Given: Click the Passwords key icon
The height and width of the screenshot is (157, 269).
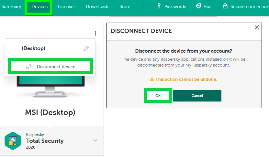Looking at the screenshot, I should pyautogui.click(x=159, y=6).
